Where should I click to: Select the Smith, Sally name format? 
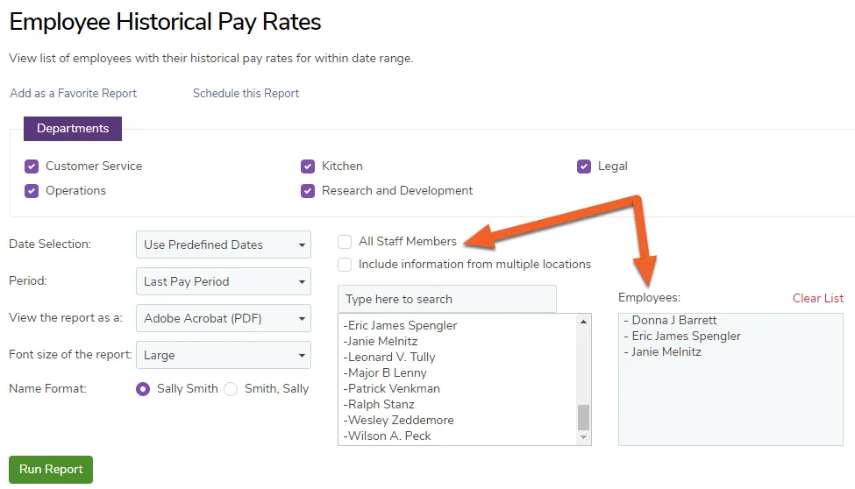tap(231, 389)
